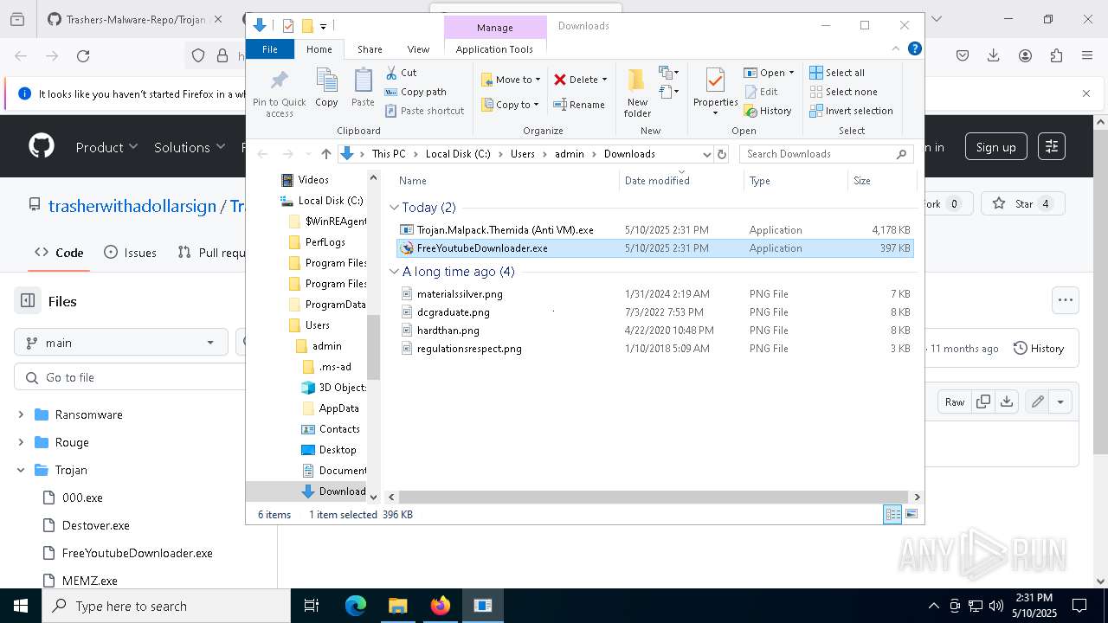Create a New folder
Viewport: 1108px width, 623px height.
[x=637, y=93]
